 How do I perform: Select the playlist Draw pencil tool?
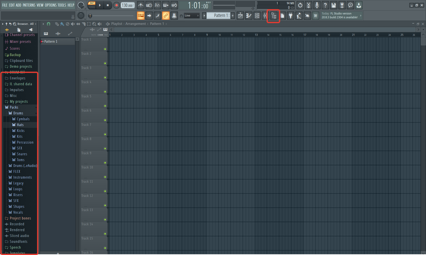[57, 24]
